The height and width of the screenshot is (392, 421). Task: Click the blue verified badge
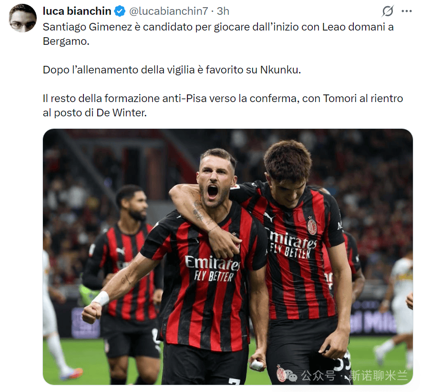click(120, 11)
